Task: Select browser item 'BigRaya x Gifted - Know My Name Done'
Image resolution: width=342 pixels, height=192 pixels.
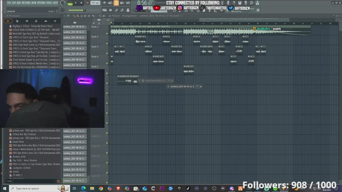Action: 33,26
